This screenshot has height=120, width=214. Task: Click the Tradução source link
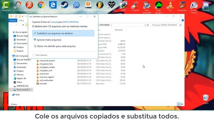(54, 22)
